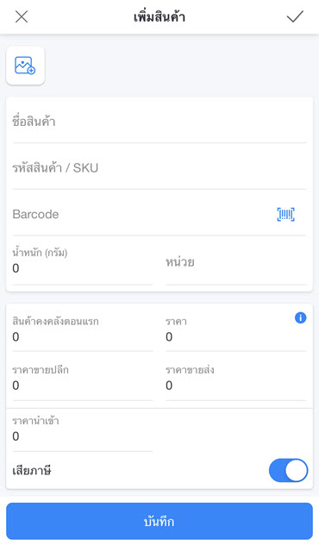Select the น้ำหนัก (กรัม) weight field
319x552 pixels.
click(82, 261)
